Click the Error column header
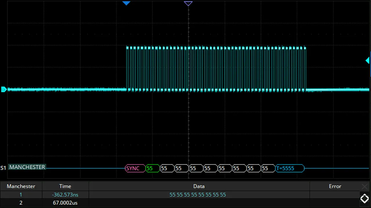This screenshot has width=371, height=208. click(335, 186)
